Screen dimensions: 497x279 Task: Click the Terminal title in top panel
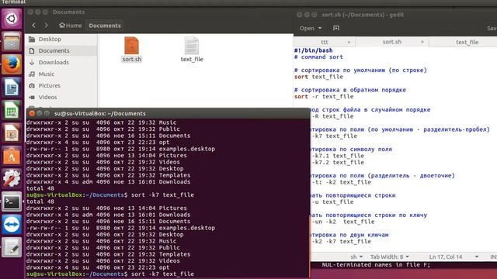(x=13, y=2)
